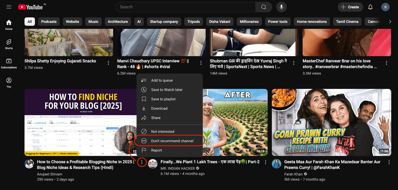Open the account avatar menu
Screen dimensions: 398x190
click(385, 7)
